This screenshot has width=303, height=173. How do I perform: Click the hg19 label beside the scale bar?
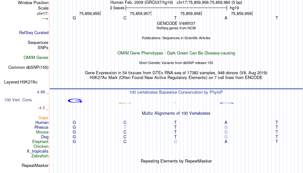[234, 8]
